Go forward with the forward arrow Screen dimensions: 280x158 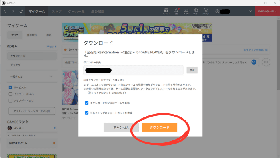(13, 11)
